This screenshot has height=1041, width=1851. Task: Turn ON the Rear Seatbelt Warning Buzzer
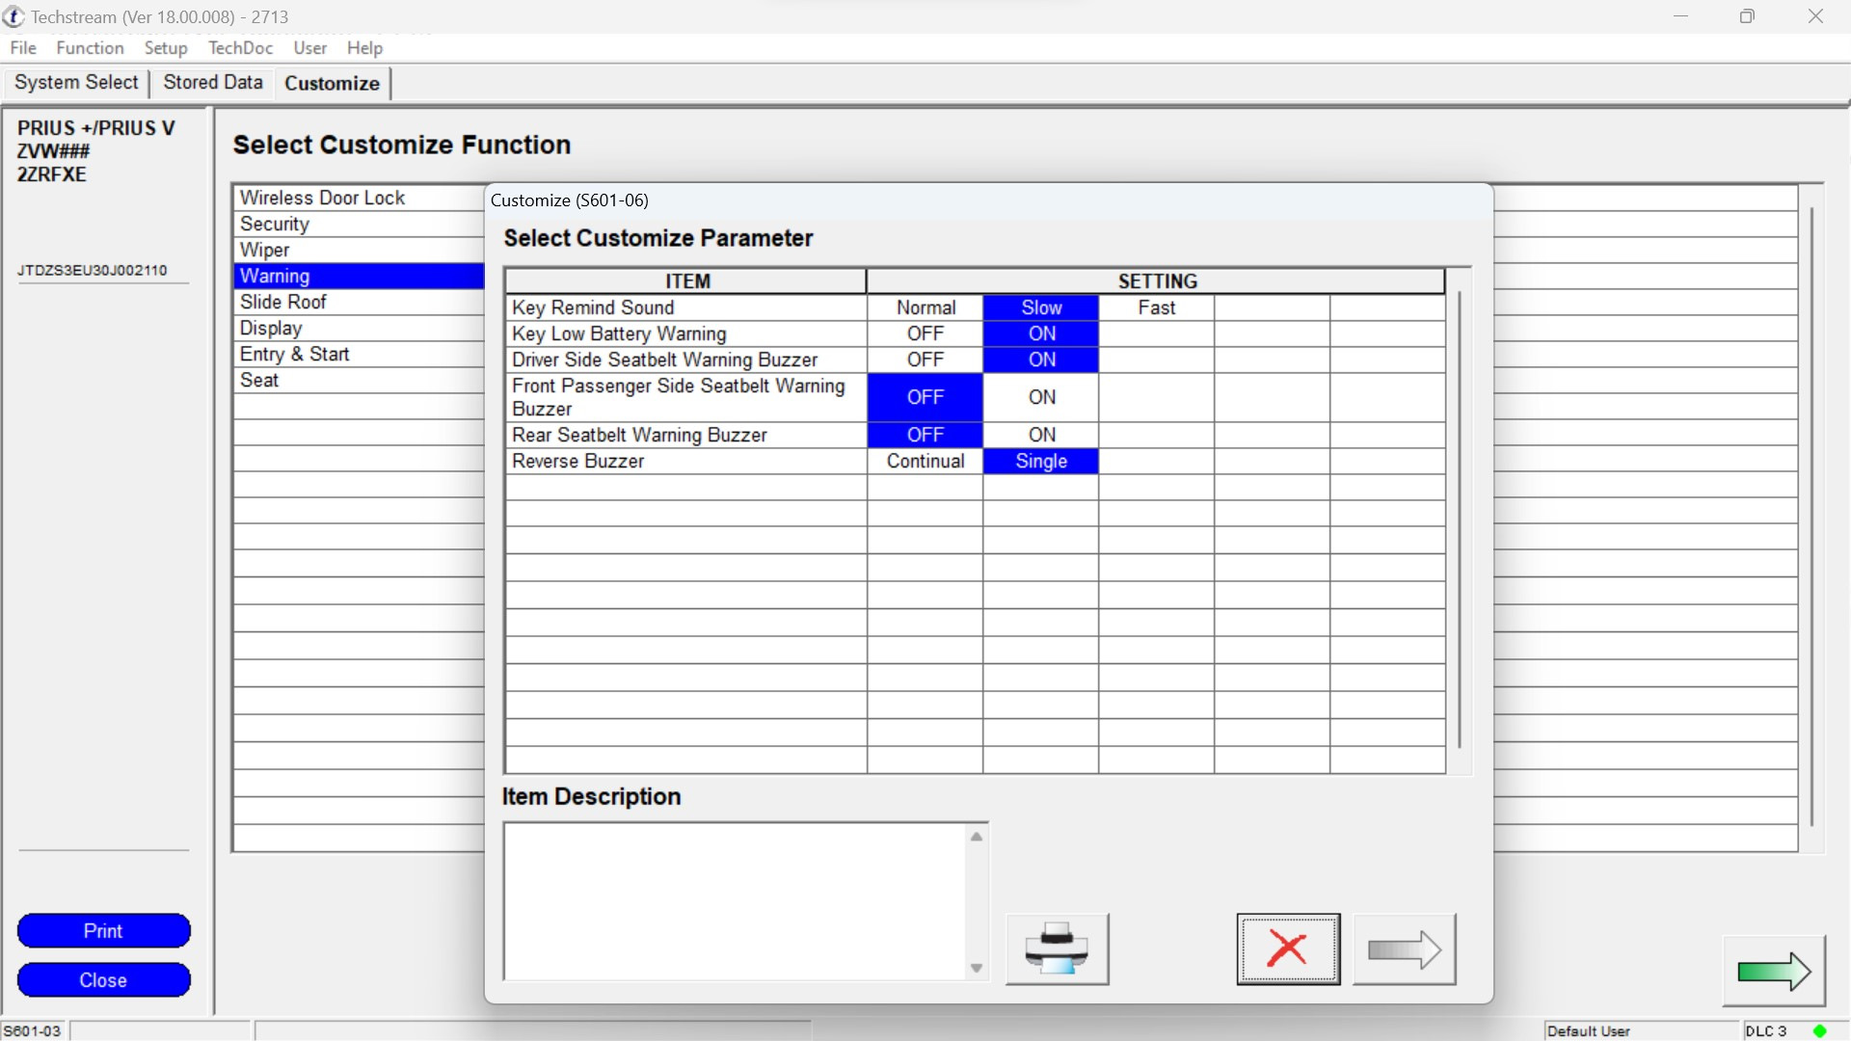tap(1041, 435)
